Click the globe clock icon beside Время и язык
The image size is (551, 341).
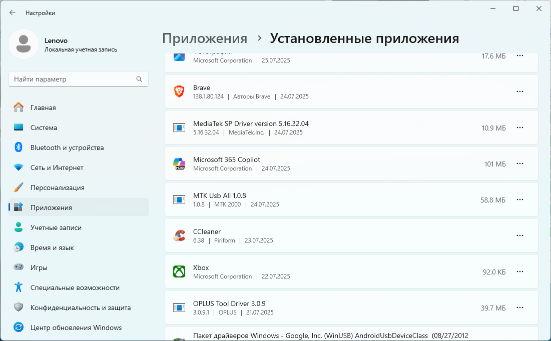click(x=19, y=247)
